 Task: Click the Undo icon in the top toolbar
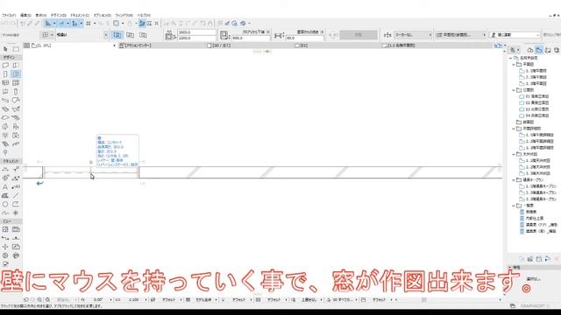5,24
